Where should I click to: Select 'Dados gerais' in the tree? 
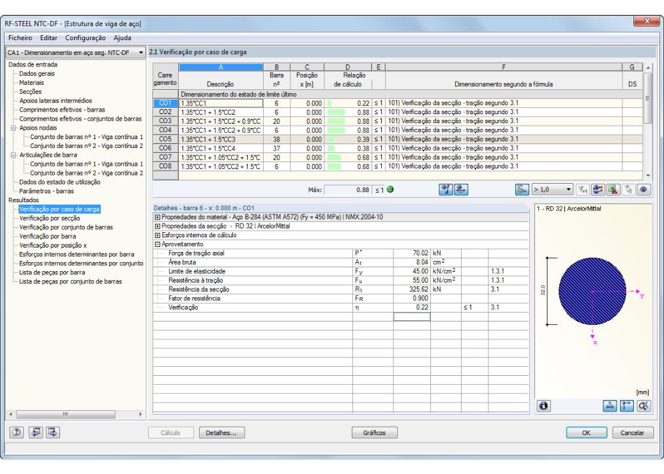[x=37, y=73]
